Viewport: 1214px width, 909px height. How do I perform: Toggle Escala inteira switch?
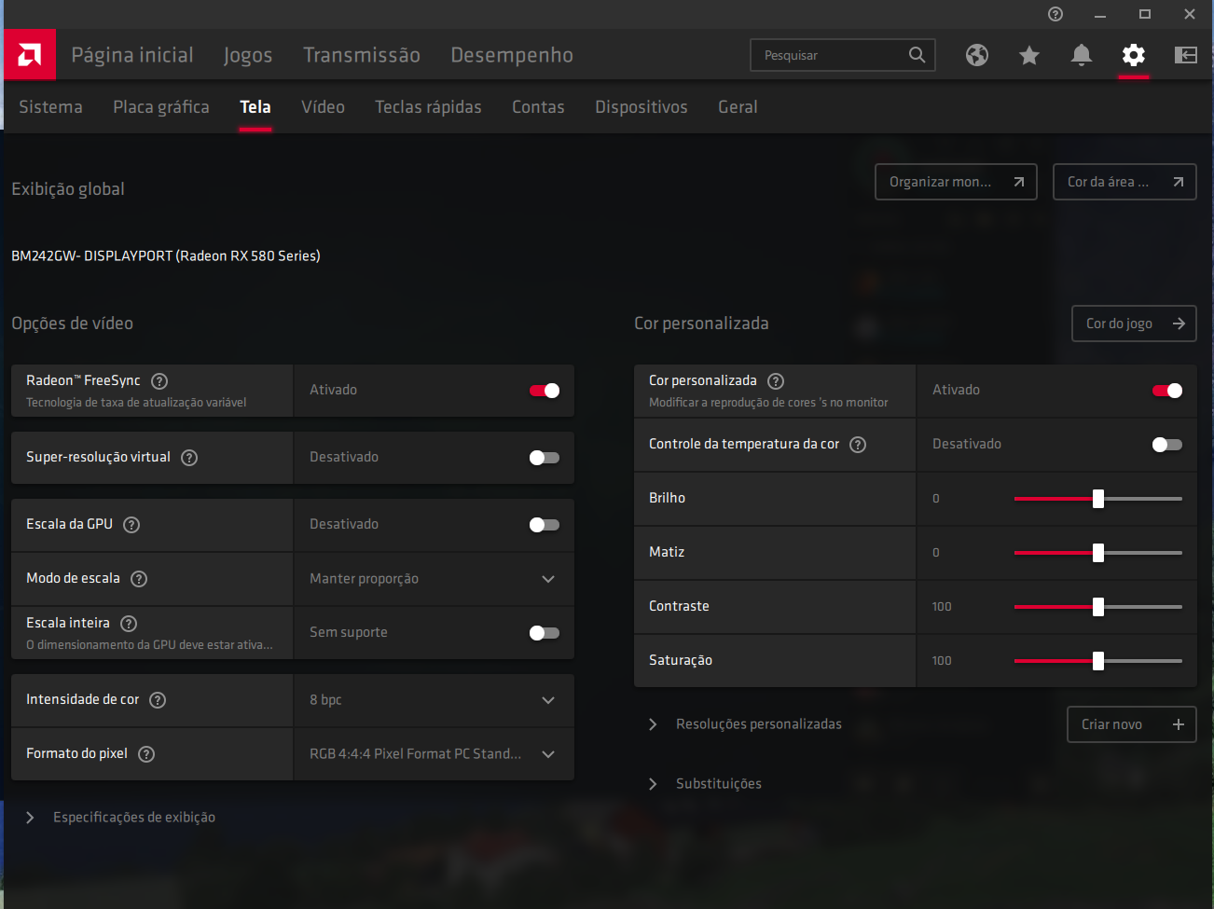click(545, 633)
